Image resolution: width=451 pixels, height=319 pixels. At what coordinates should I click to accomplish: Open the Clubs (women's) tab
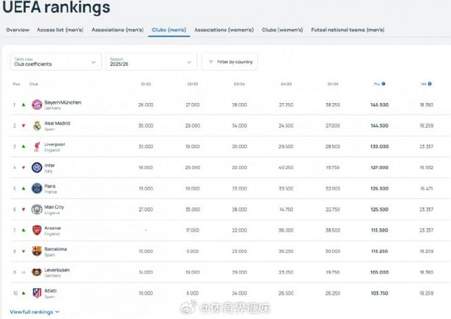(x=282, y=30)
